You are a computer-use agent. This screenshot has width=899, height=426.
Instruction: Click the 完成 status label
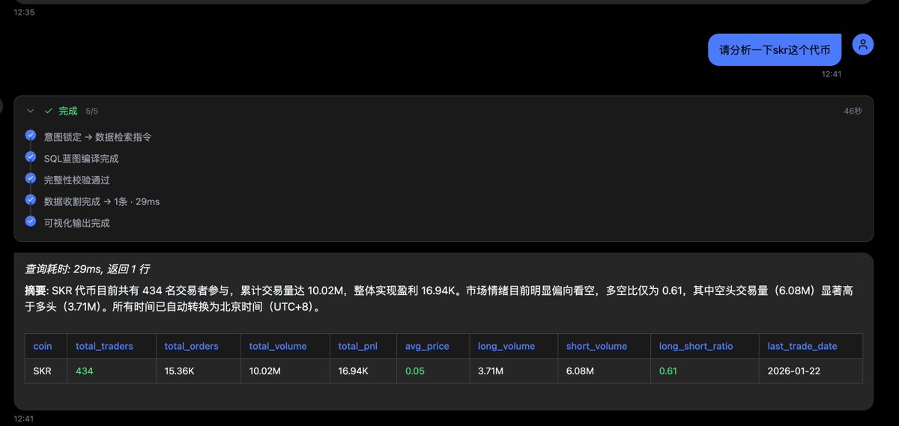pos(68,111)
